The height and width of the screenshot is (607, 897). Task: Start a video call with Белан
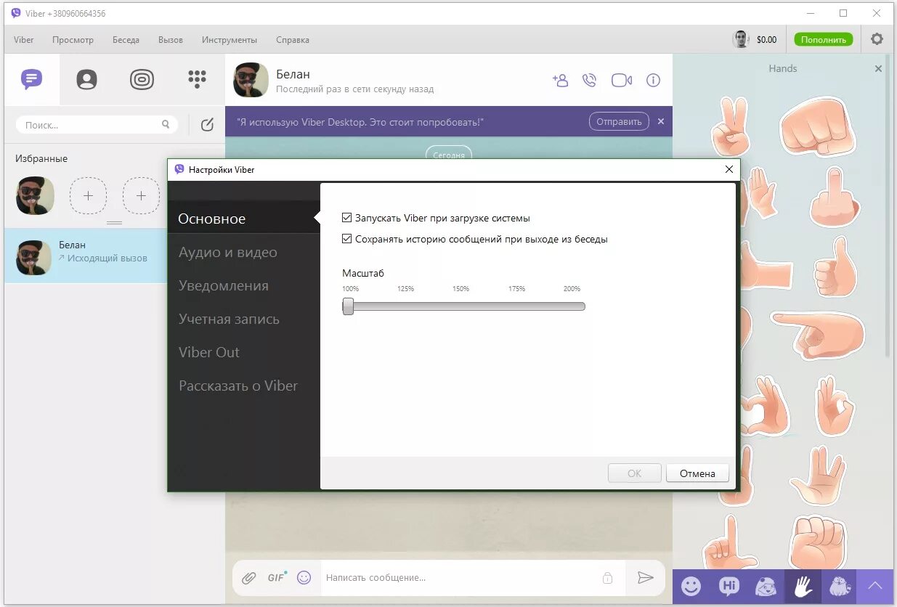pyautogui.click(x=622, y=80)
